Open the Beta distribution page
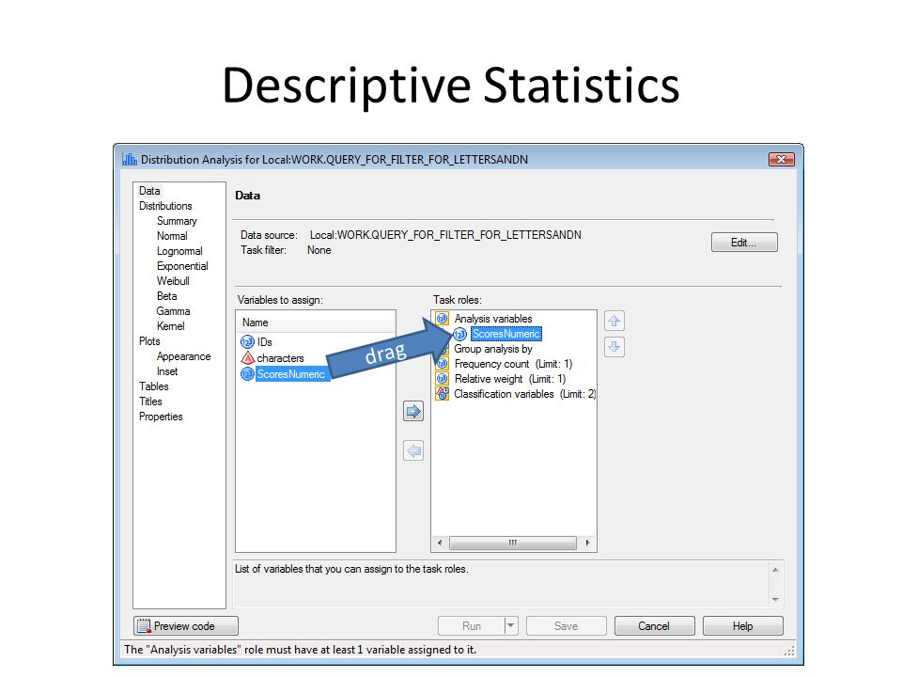Image resolution: width=902 pixels, height=677 pixels. point(167,296)
